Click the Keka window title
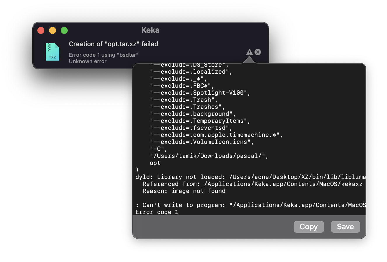Image resolution: width=387 pixels, height=262 pixels. (x=150, y=30)
